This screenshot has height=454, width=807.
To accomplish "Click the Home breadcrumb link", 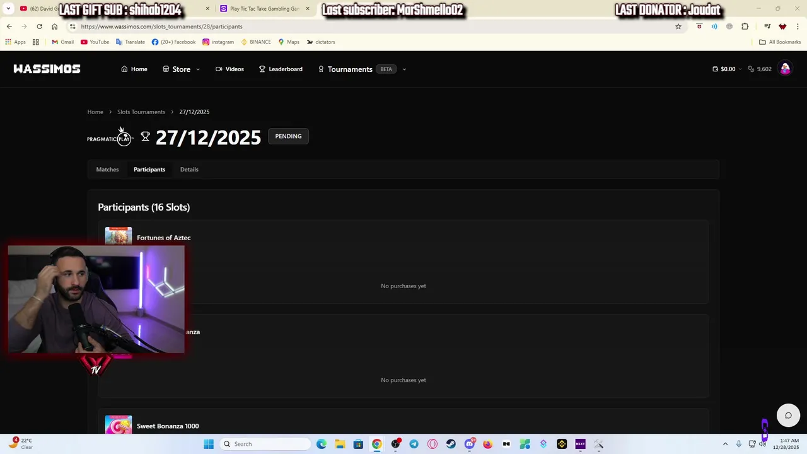I will pyautogui.click(x=95, y=112).
